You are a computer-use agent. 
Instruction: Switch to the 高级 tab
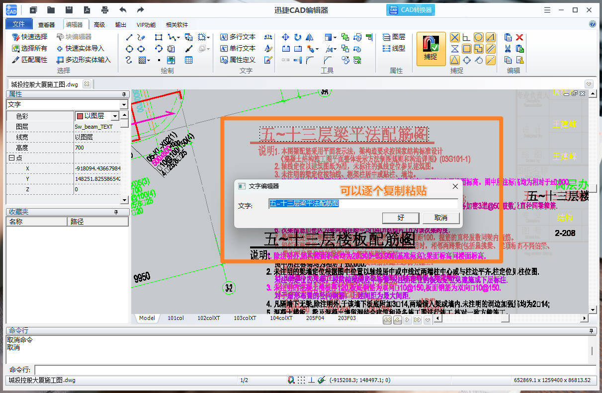(x=99, y=25)
